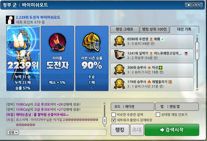Viewport: 207px width, 141px height.
Task: Select the trophy icon of the 6596위 match
Action: [x=119, y=41]
